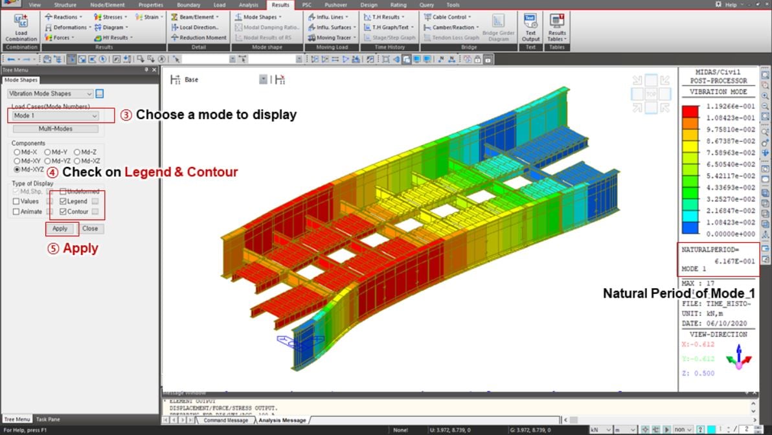The image size is (772, 435).
Task: Select the Md-X component radio button
Action: click(x=17, y=153)
